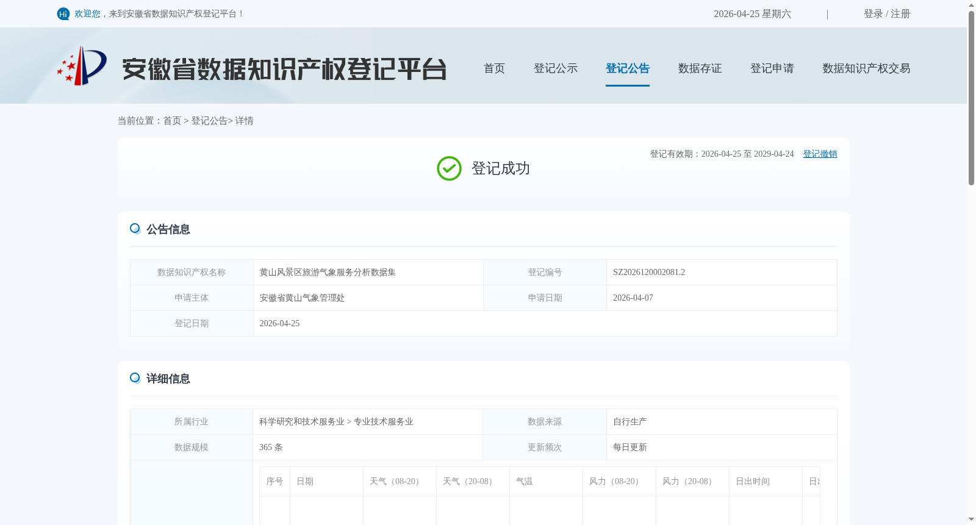Click the 风力（20-08）column header

692,482
